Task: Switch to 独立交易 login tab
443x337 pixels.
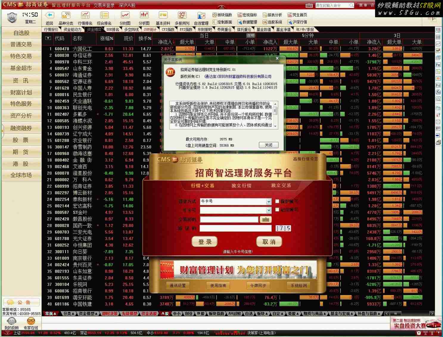Action: click(281, 186)
